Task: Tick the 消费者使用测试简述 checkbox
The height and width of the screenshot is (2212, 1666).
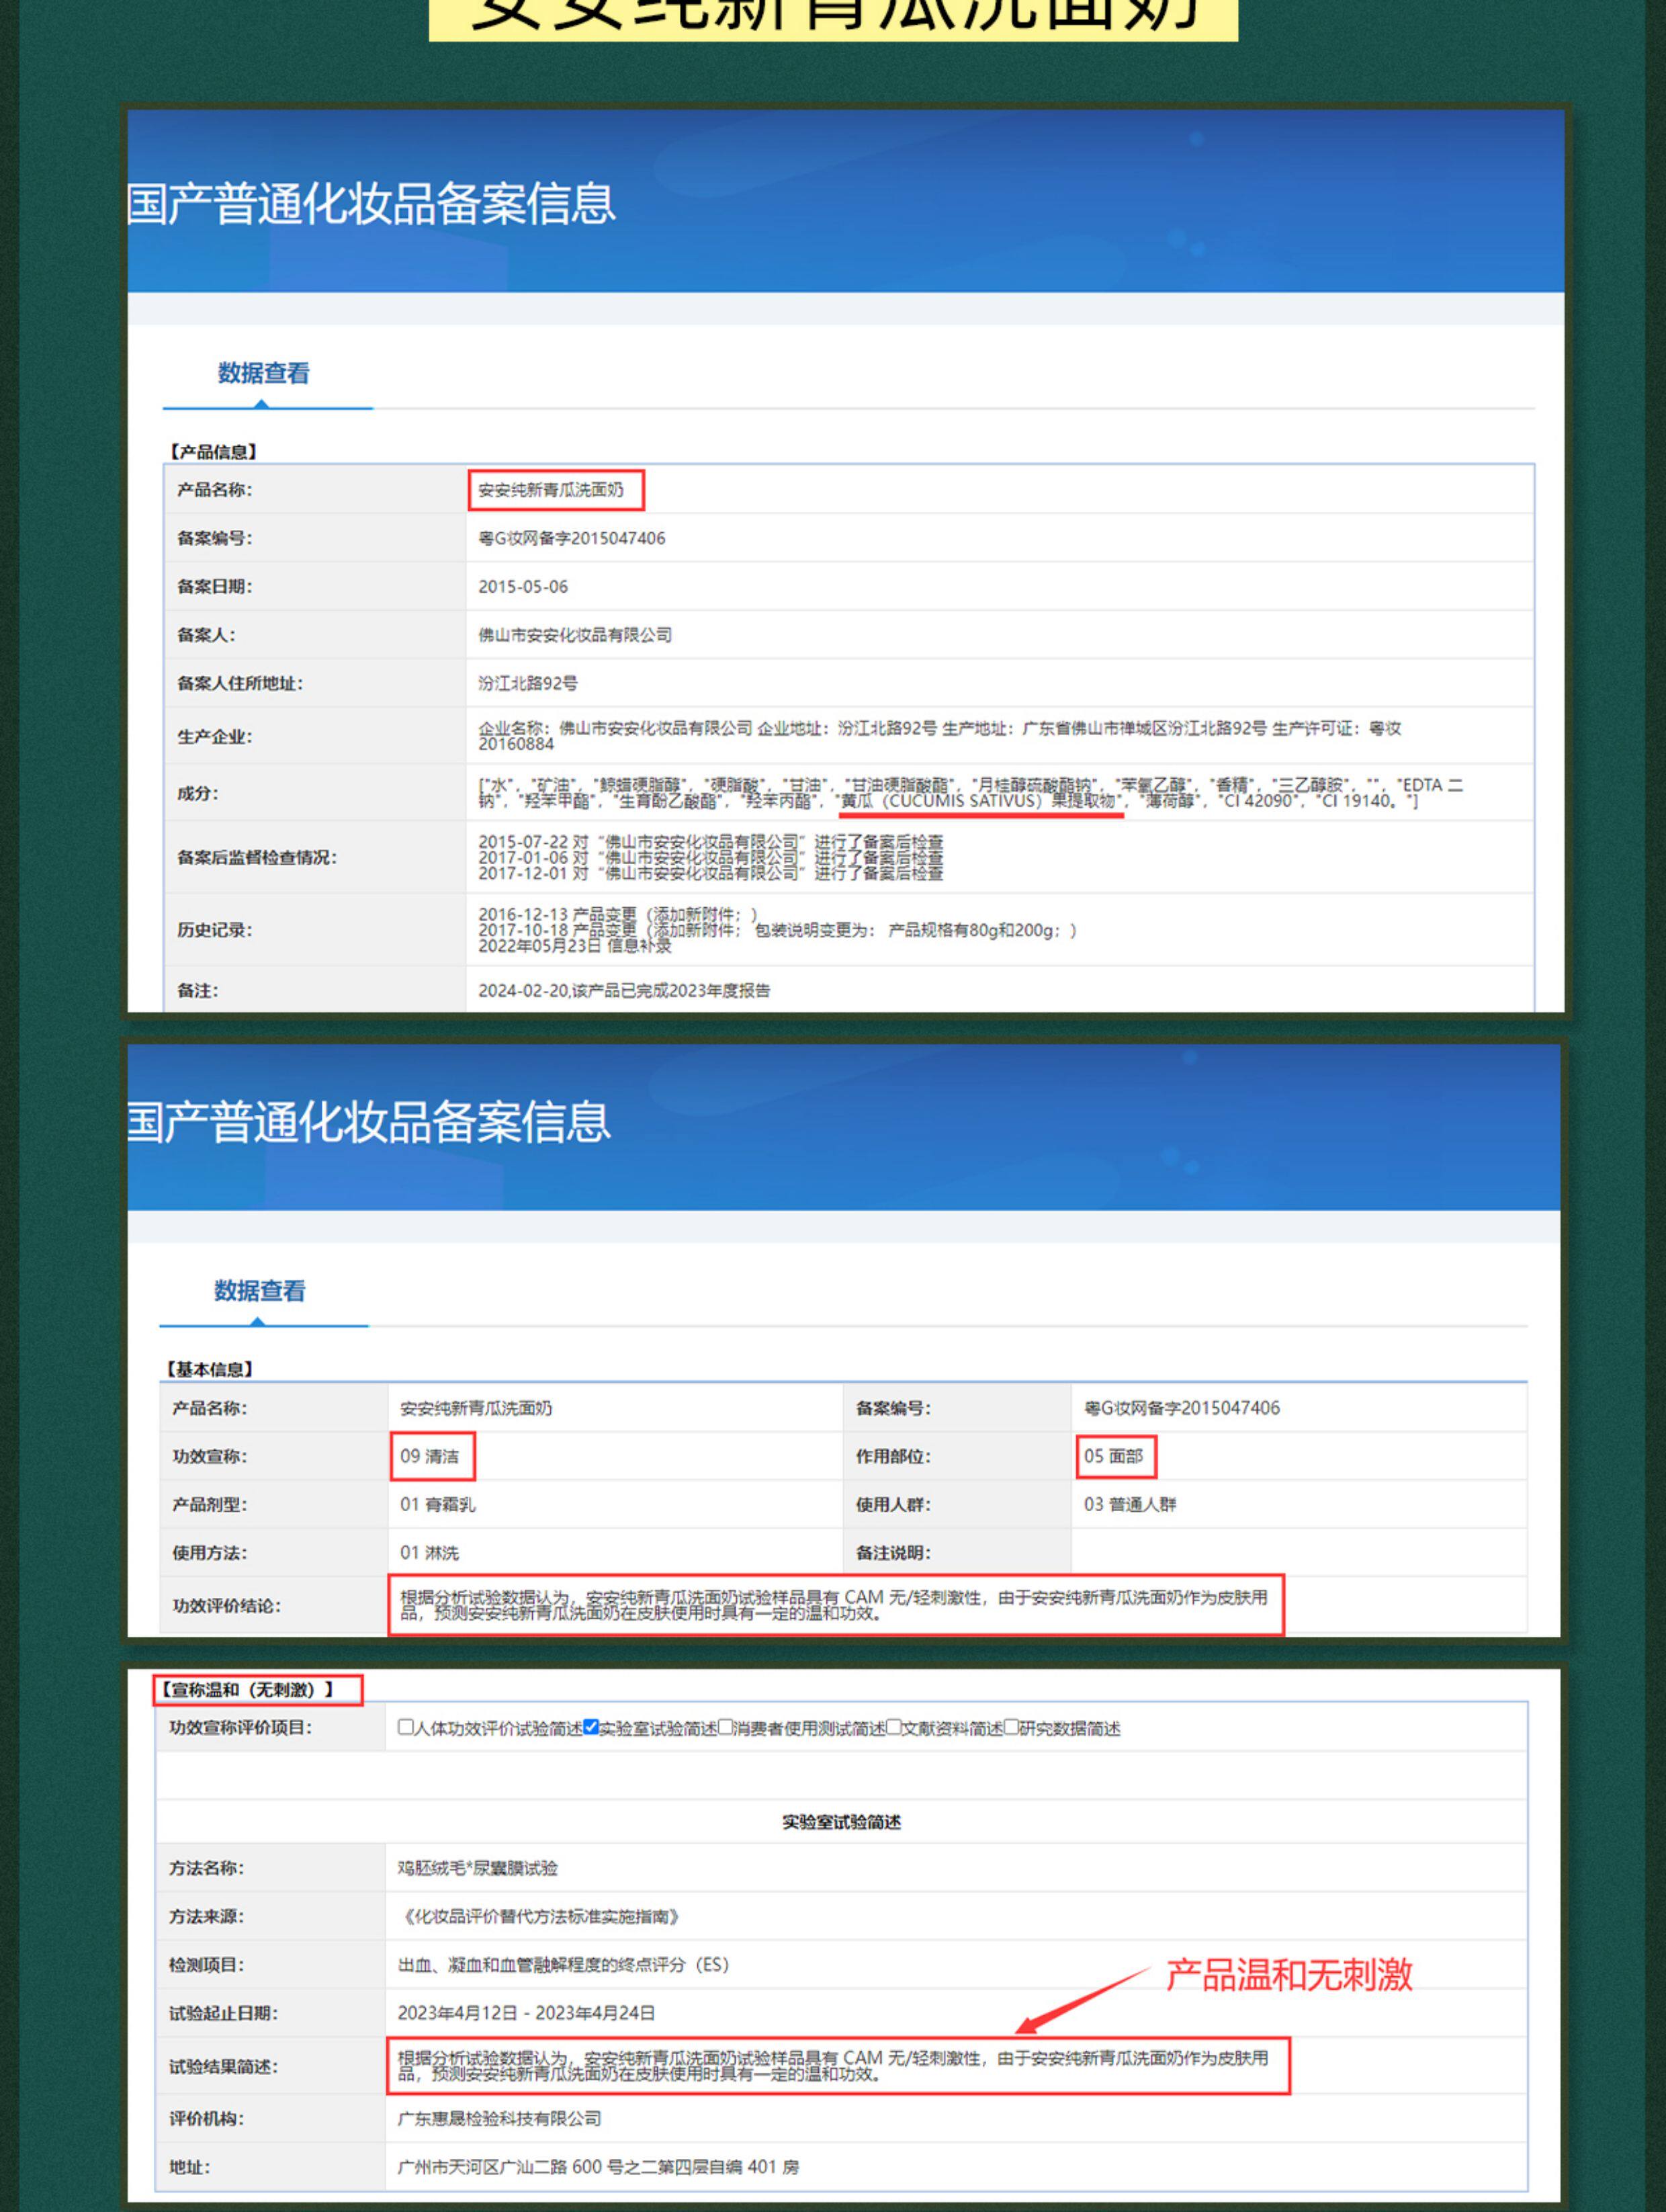Action: click(x=726, y=1727)
